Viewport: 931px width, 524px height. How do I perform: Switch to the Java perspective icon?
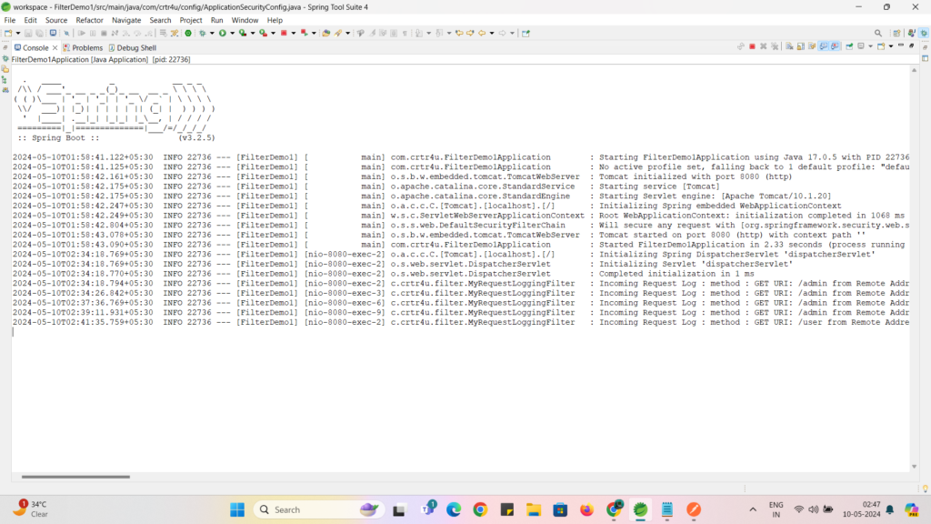(x=911, y=34)
